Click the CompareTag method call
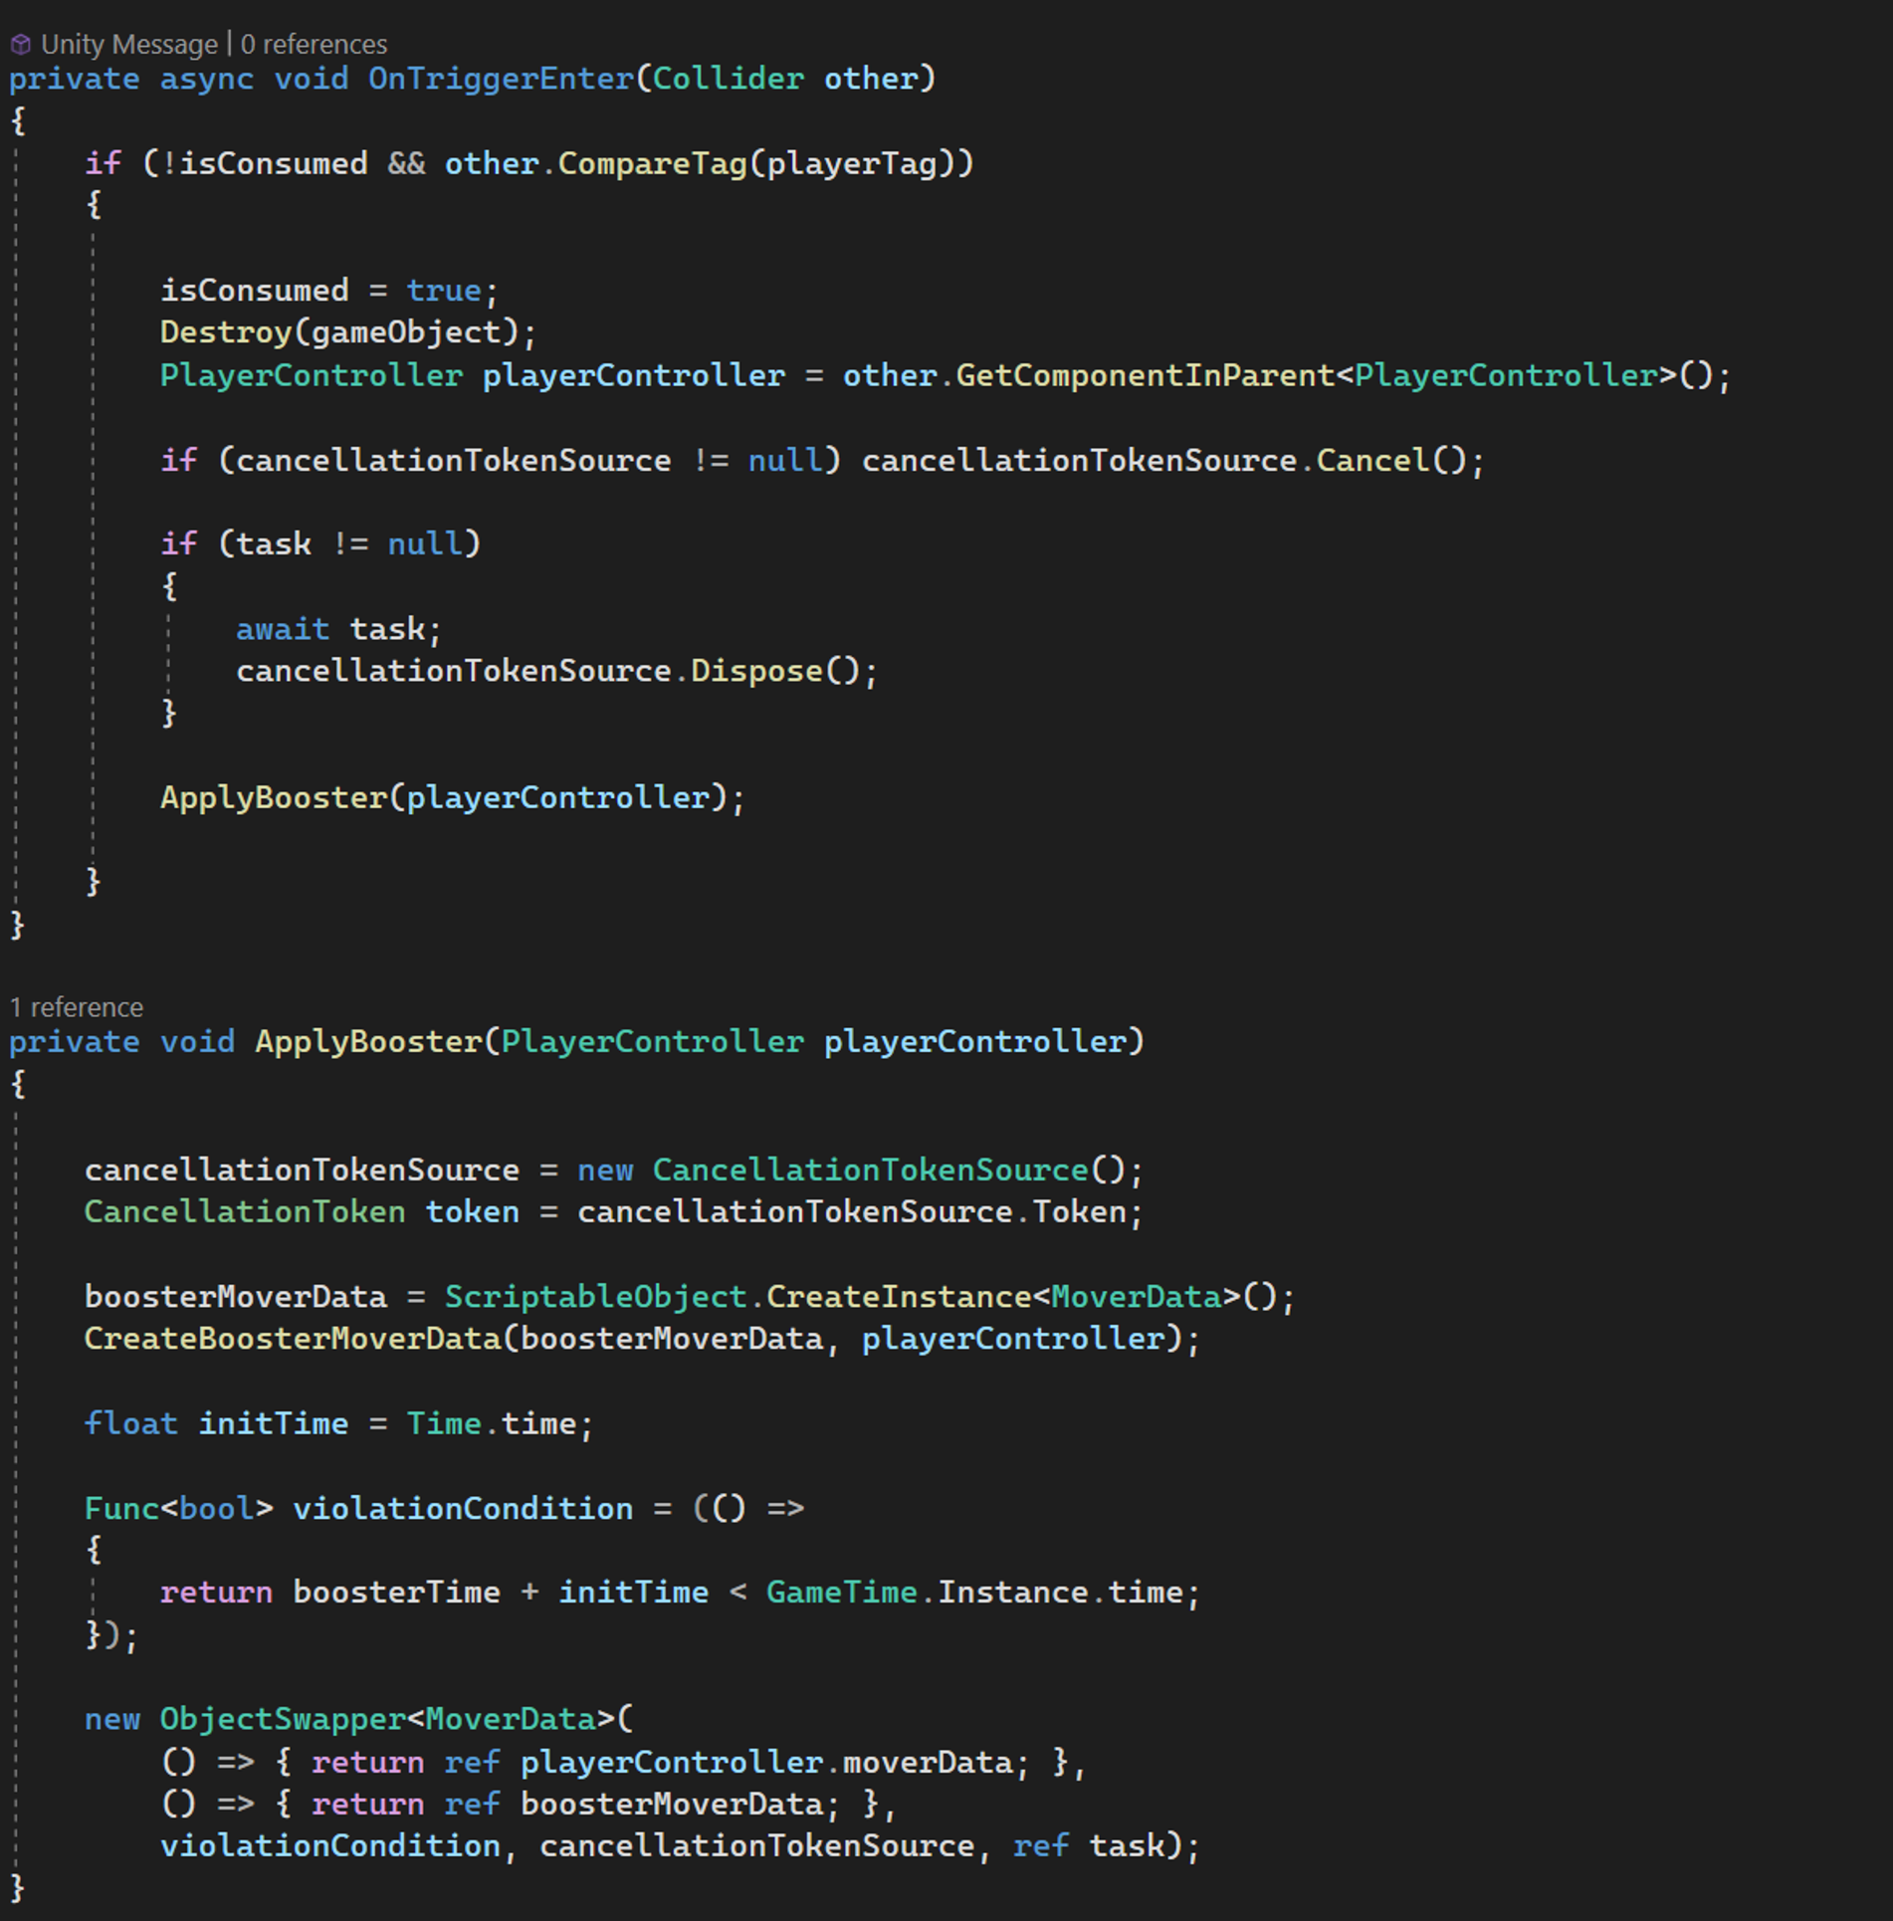1893x1921 pixels. [652, 163]
